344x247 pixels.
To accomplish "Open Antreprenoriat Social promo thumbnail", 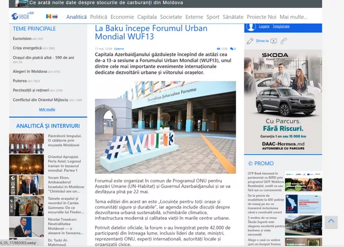I will [303, 204].
